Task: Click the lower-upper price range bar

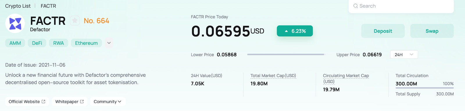Action: click(x=286, y=54)
